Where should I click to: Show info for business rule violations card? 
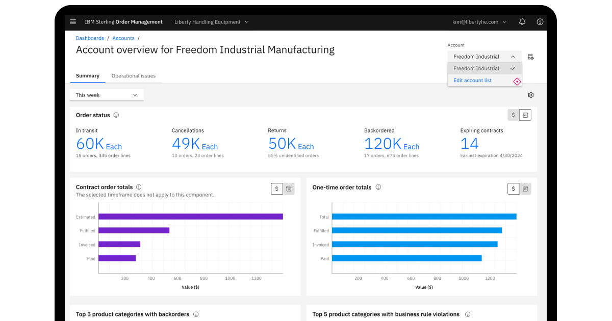(x=468, y=314)
